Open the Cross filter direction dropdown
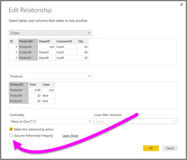This screenshot has height=160, width=187. [x=136, y=122]
